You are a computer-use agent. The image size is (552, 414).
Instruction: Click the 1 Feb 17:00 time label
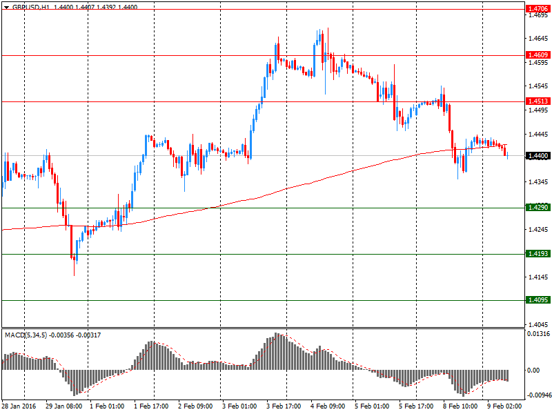[151, 406]
